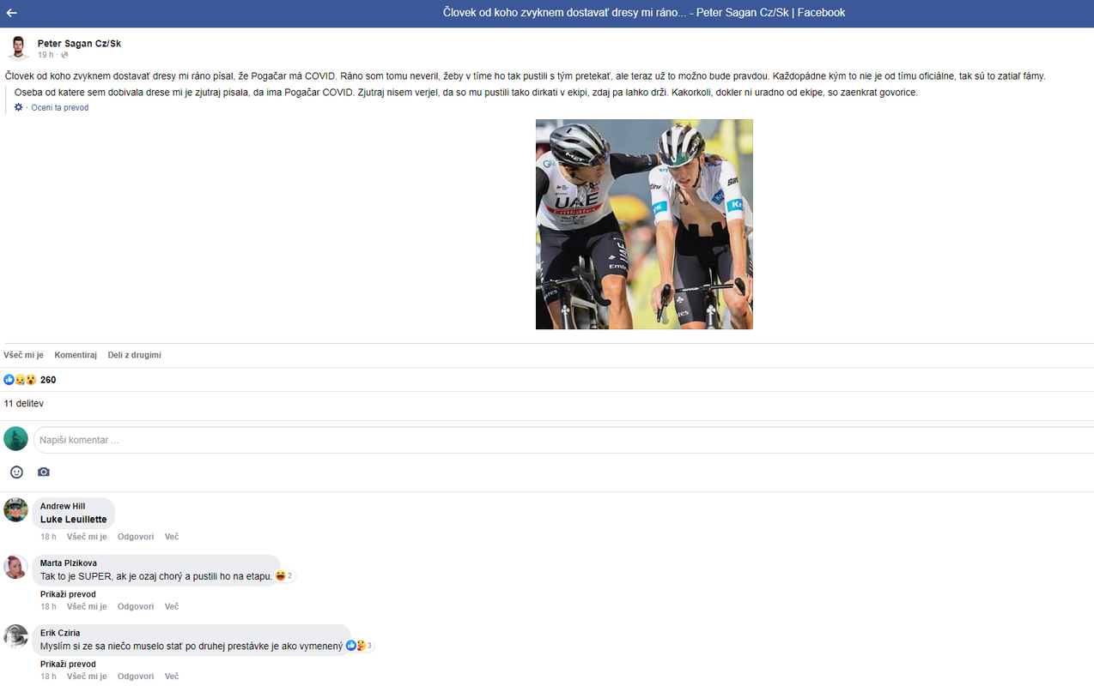This screenshot has height=686, width=1094.
Task: Open 'Več' options on Marta Plzikova's comment
Action: (x=172, y=606)
